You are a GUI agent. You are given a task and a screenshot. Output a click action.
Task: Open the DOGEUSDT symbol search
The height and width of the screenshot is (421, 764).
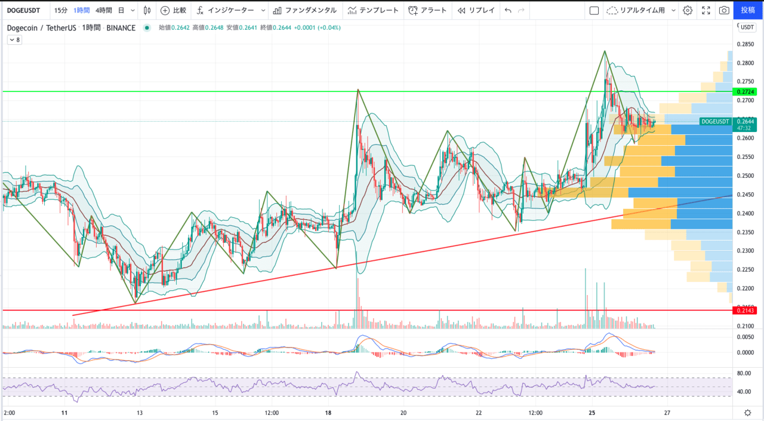[23, 10]
